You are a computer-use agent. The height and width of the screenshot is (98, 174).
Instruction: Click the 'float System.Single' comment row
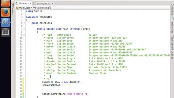(x=83, y=59)
